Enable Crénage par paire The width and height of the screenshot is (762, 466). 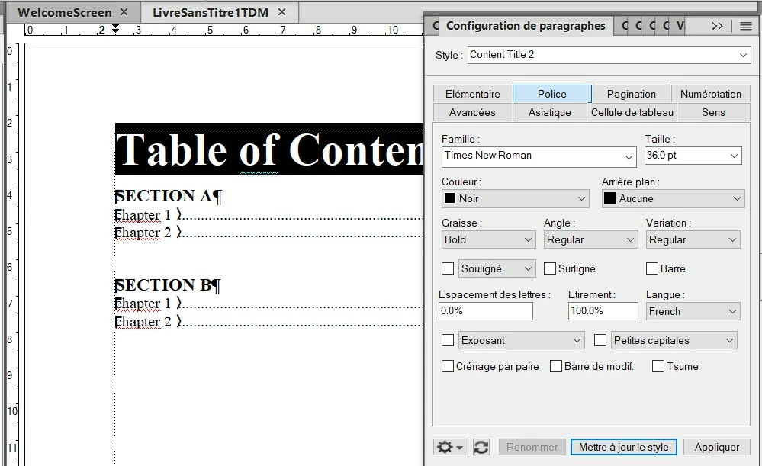point(448,366)
